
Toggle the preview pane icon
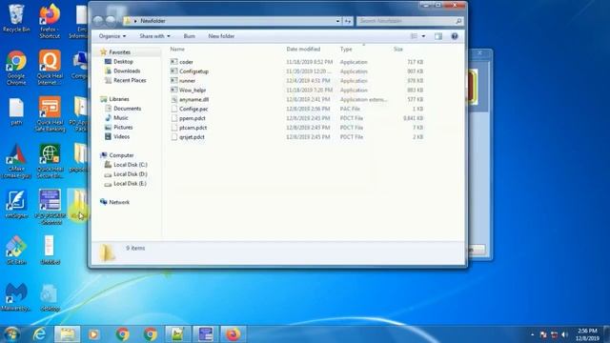[438, 36]
